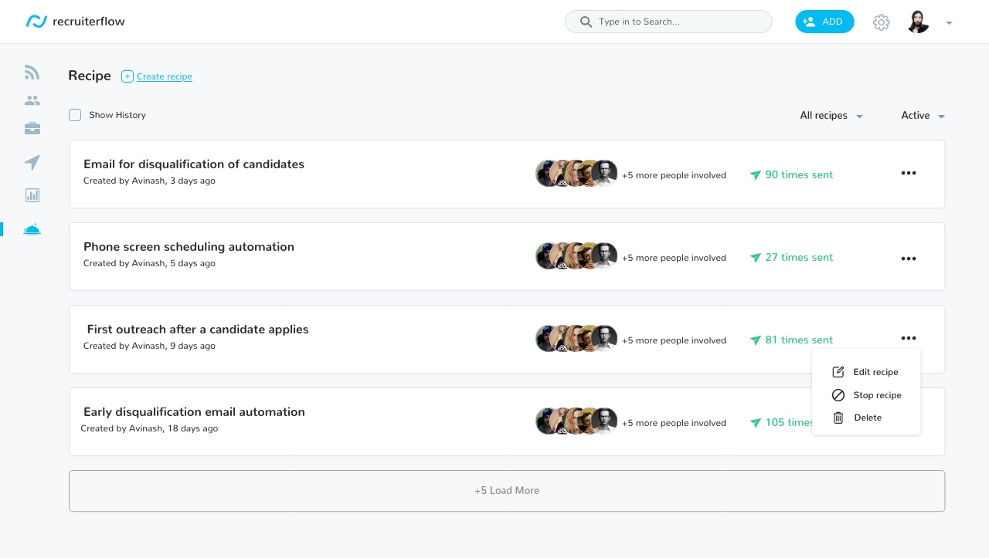Select the recipe cloche sidebar icon
The width and height of the screenshot is (989, 558).
pyautogui.click(x=32, y=229)
